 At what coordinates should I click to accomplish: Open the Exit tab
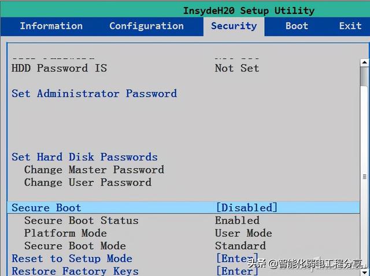point(350,26)
